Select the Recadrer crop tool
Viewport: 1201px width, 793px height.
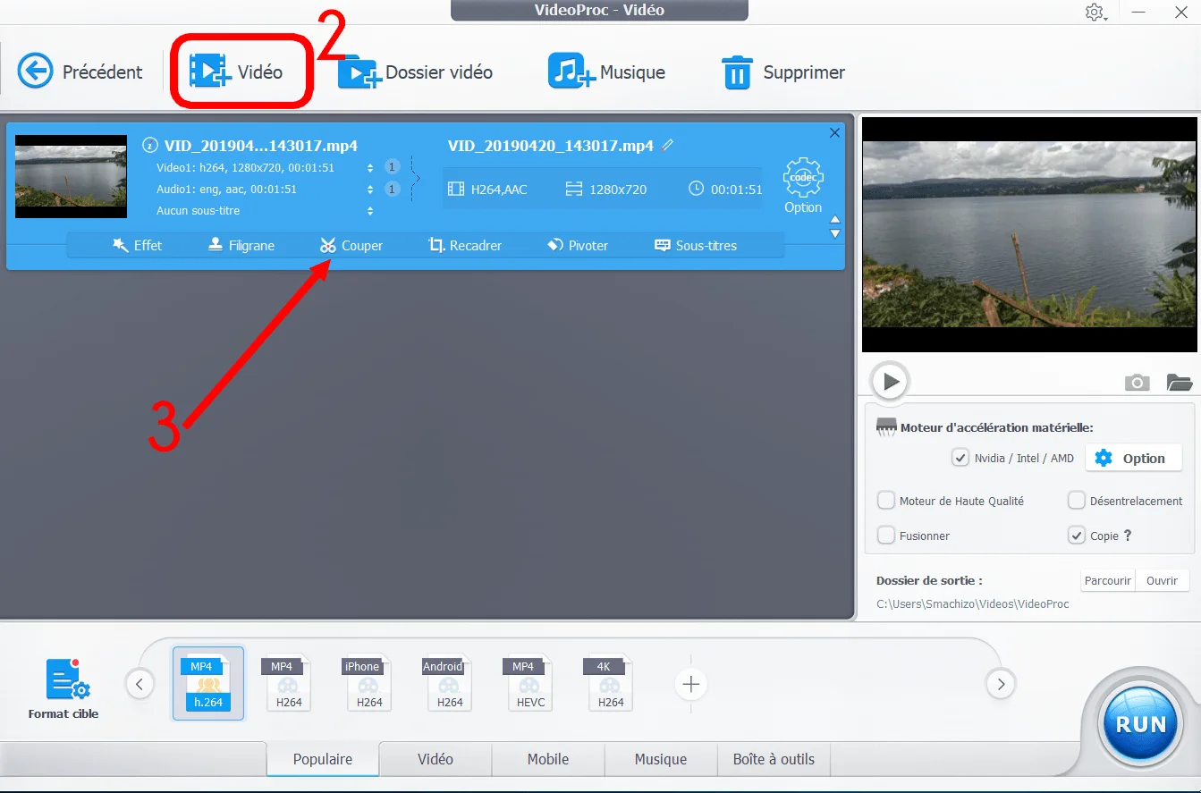click(x=466, y=245)
